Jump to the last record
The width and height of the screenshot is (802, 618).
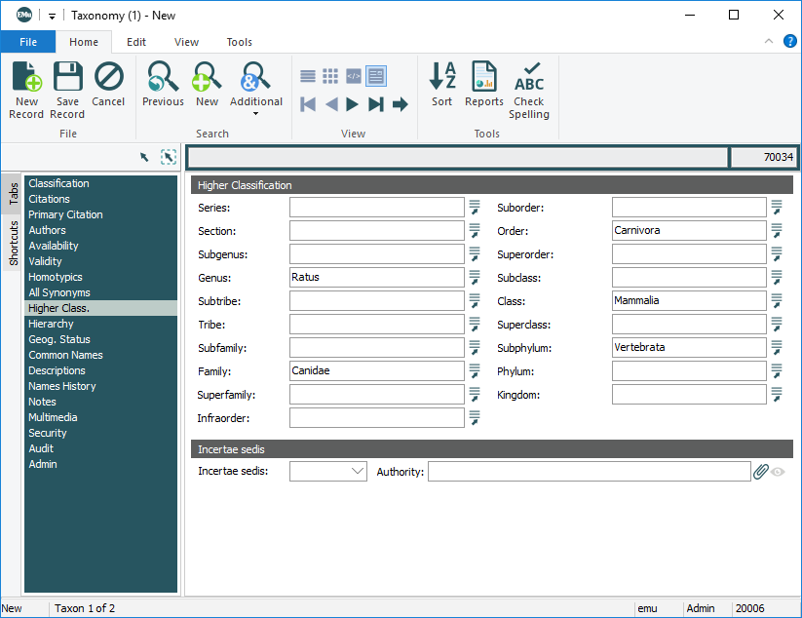(x=375, y=104)
